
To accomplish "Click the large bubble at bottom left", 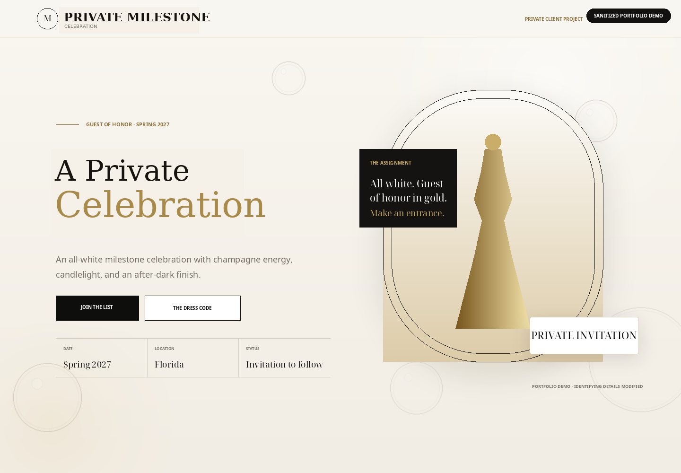I will coord(47,397).
